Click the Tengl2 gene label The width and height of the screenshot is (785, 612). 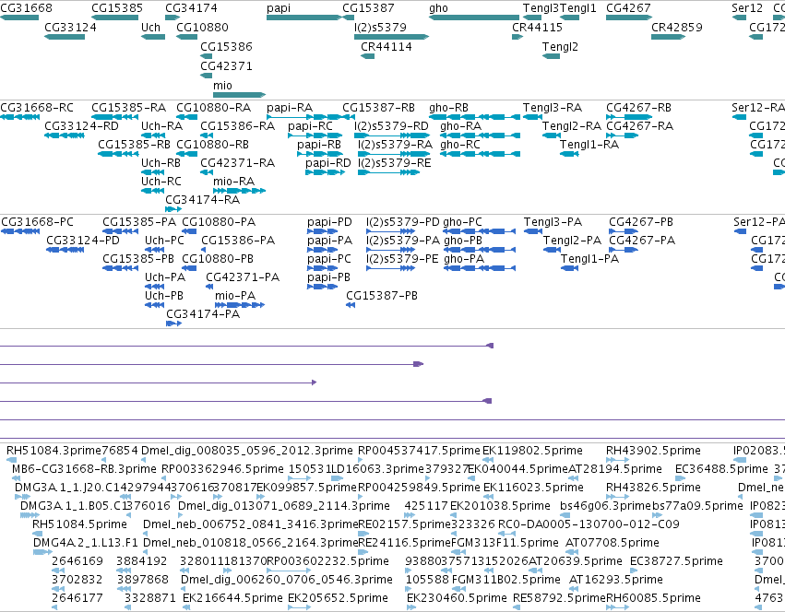pyautogui.click(x=560, y=46)
